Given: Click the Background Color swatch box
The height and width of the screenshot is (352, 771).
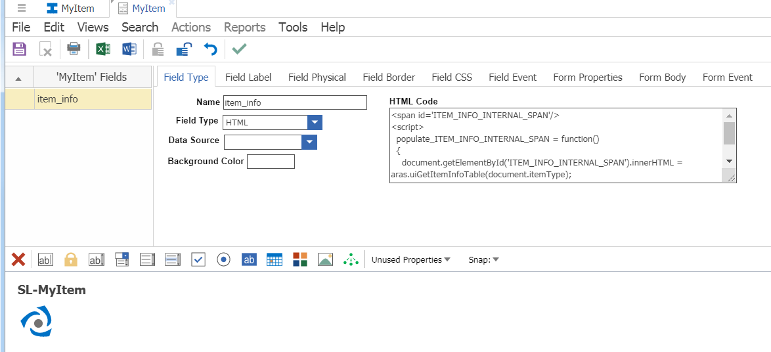Looking at the screenshot, I should (x=271, y=162).
